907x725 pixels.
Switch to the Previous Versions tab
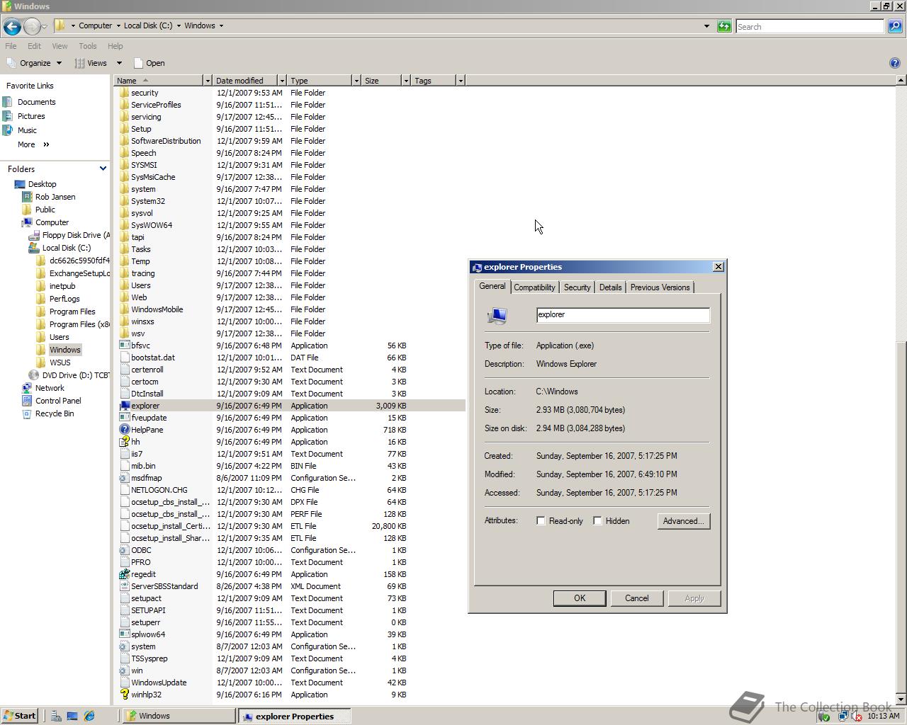coord(660,287)
